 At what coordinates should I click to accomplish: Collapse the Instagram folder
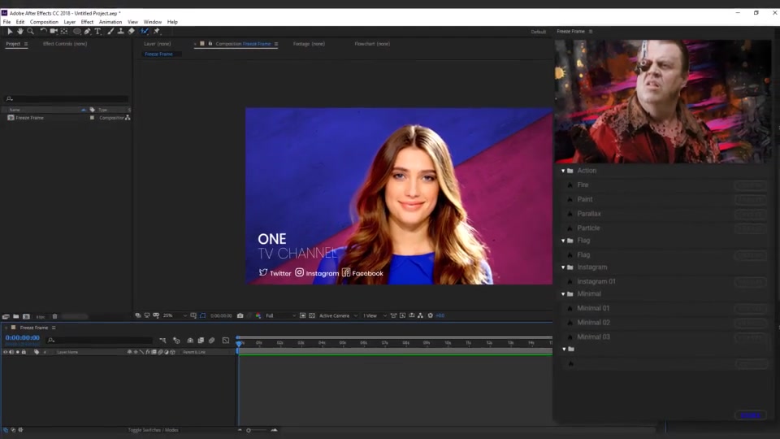tap(563, 267)
